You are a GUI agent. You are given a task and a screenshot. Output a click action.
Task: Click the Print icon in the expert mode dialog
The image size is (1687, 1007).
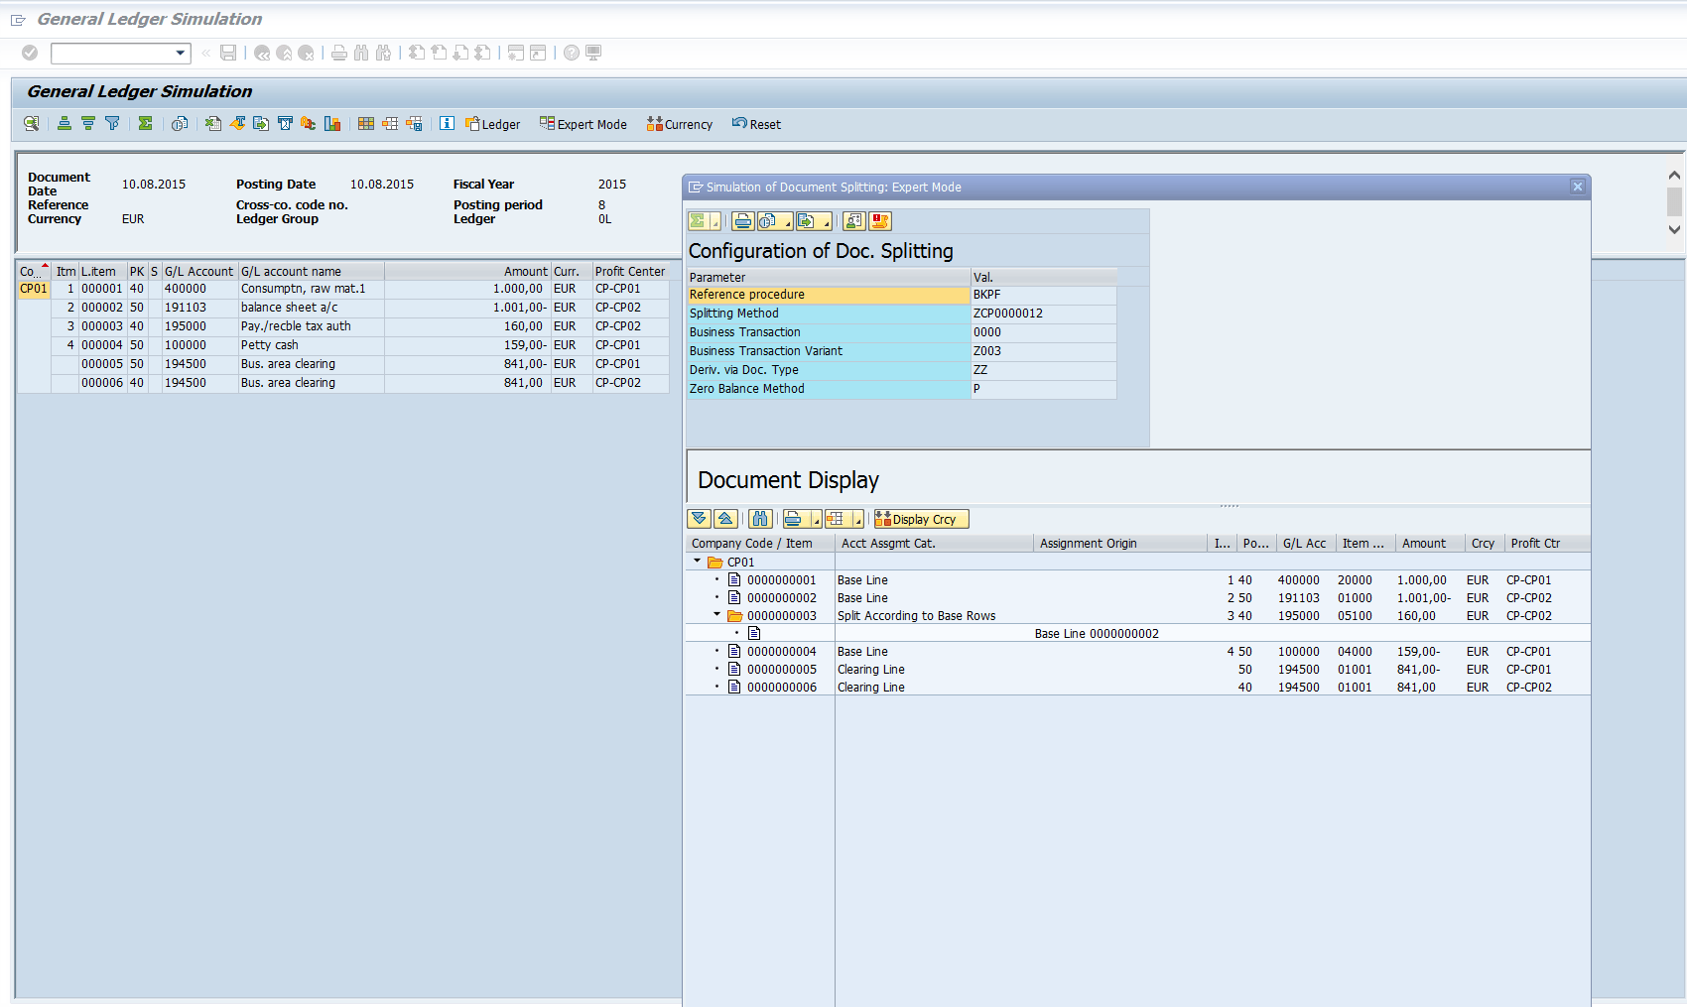742,220
